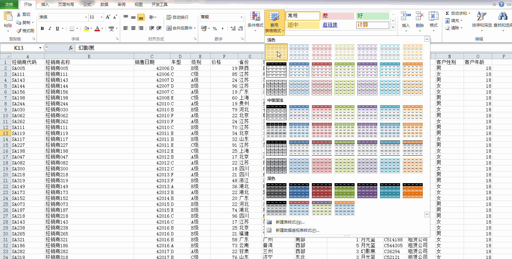Open the font size dropdown

[102, 17]
